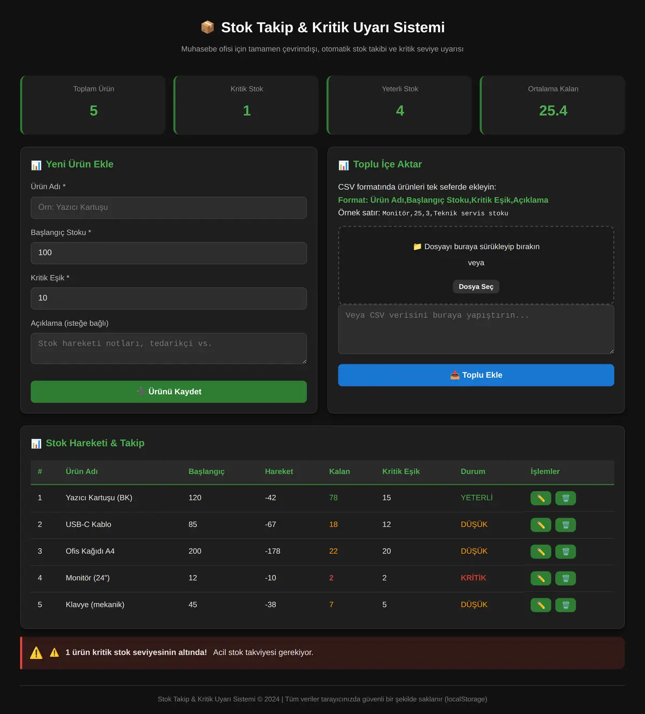Viewport: 645px width, 714px height.
Task: Delete the Klavye (mekanik) entry
Action: 565,605
